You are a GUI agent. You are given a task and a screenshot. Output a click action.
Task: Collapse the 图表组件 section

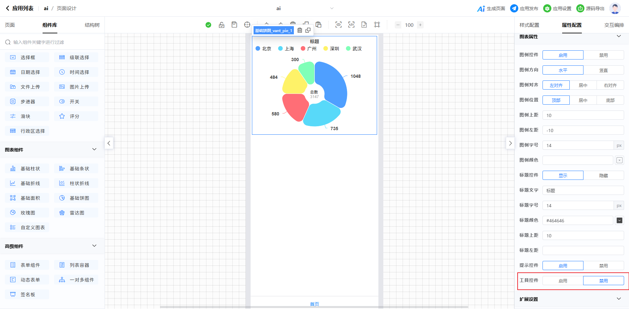[x=94, y=149]
